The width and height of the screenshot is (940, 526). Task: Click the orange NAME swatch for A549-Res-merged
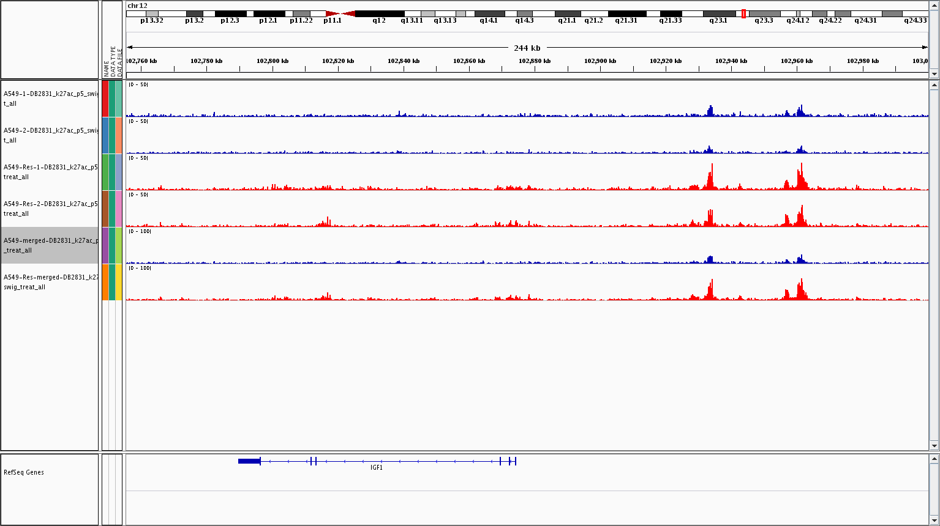(x=105, y=282)
